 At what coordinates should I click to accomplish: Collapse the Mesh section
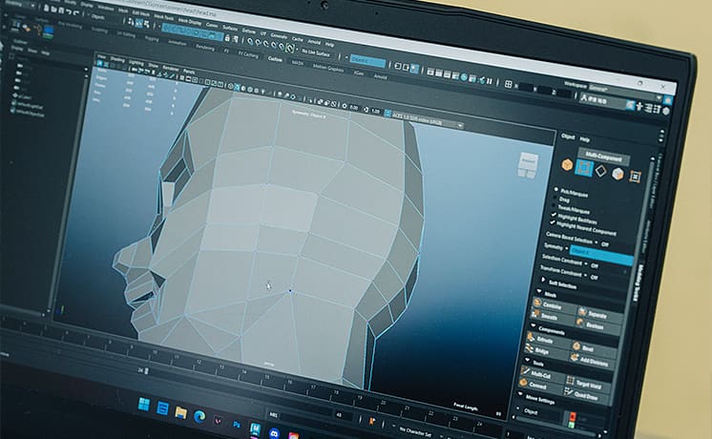(539, 291)
